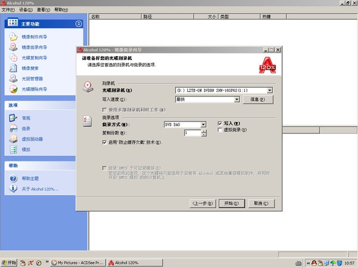Click the 上一步 back button
The width and height of the screenshot is (358, 268).
click(x=203, y=203)
